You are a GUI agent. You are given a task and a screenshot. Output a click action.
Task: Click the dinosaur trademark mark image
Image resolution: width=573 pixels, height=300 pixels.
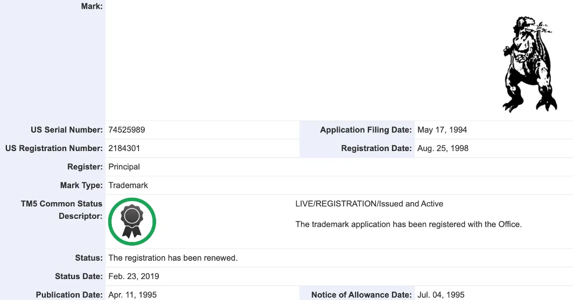pos(529,64)
